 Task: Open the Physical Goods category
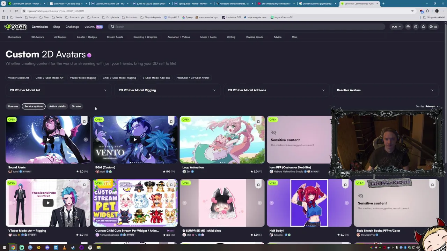click(x=254, y=37)
